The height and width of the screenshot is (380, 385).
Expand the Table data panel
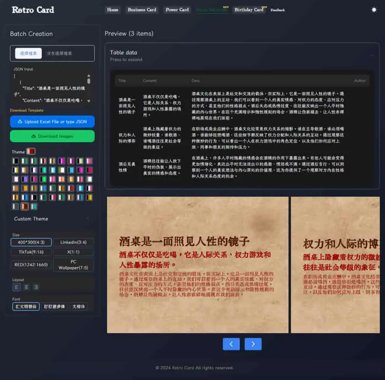point(242,56)
